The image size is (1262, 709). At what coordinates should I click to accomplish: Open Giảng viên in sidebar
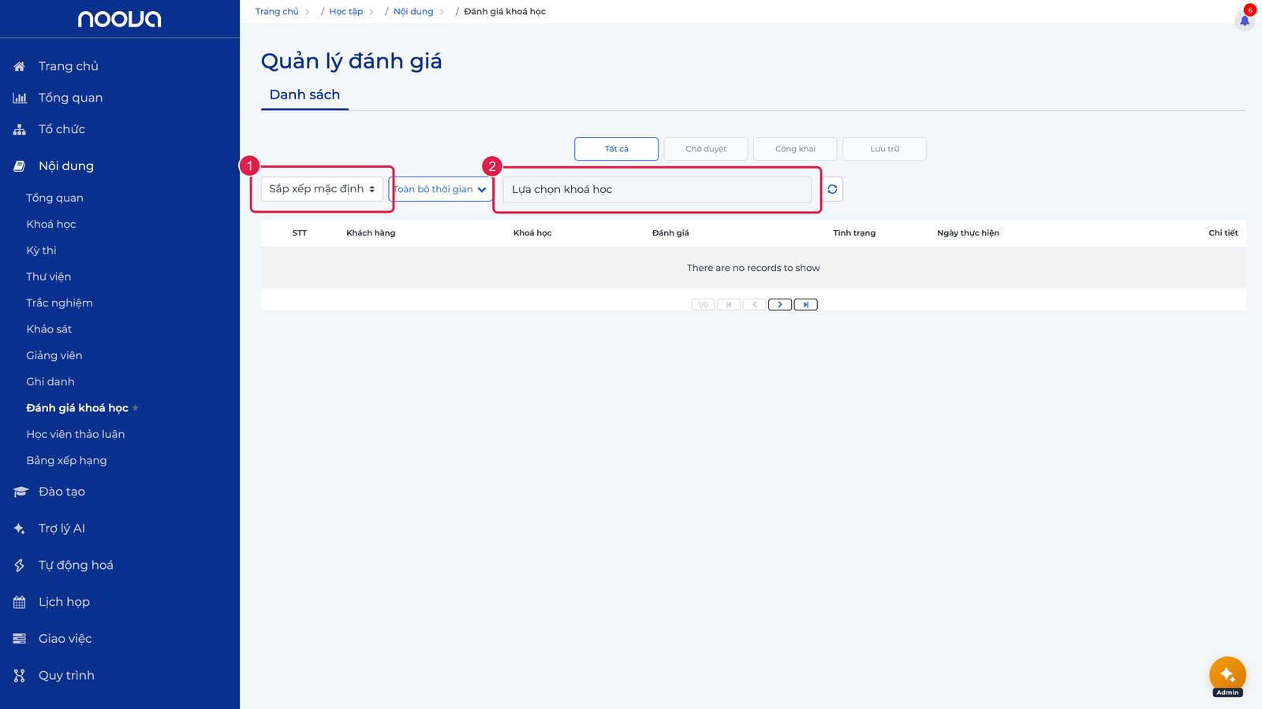pyautogui.click(x=54, y=355)
